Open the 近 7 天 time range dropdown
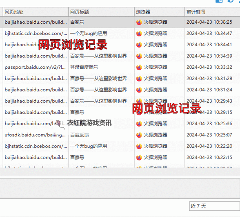 coord(214,206)
